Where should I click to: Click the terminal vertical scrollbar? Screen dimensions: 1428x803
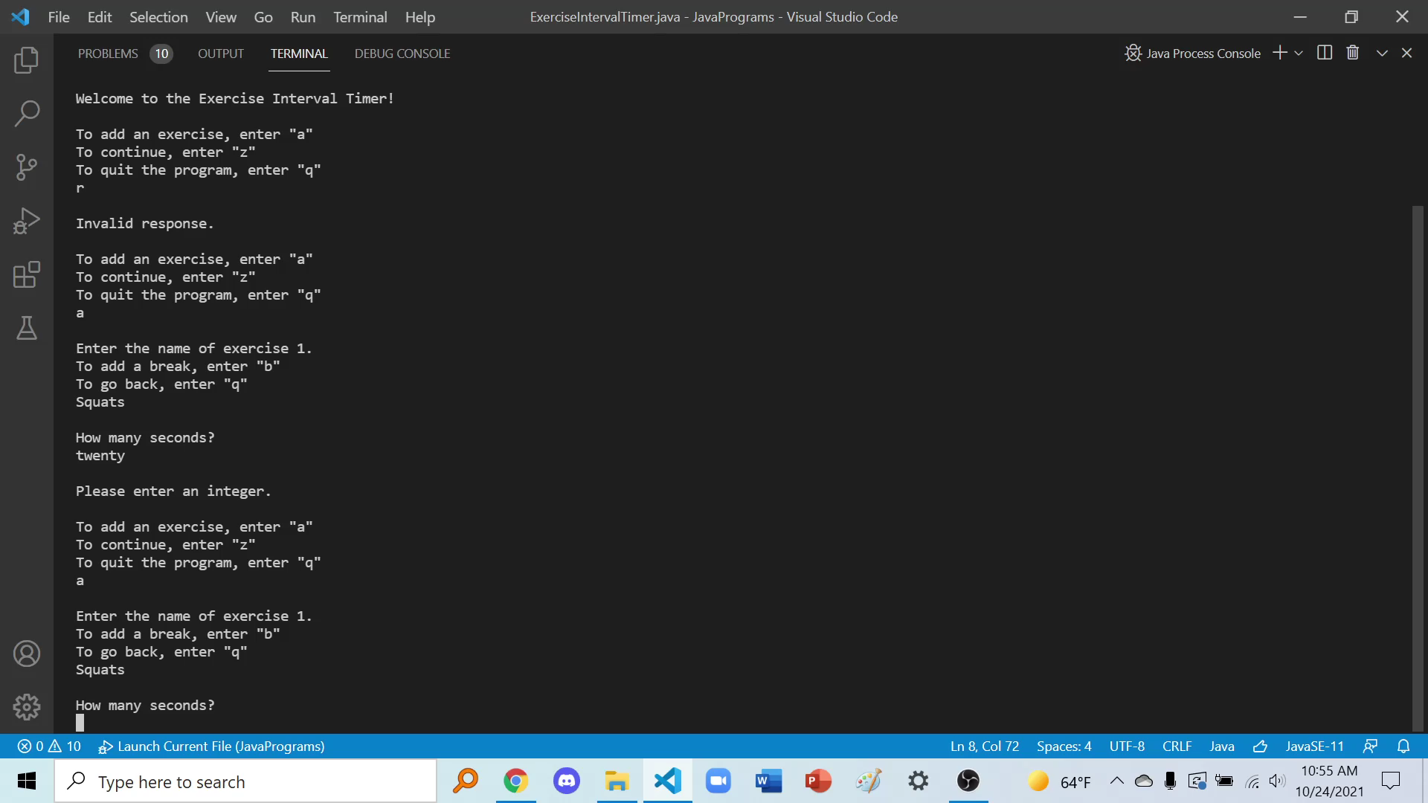click(1418, 468)
